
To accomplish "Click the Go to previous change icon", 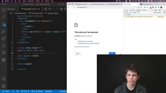I will (x=50, y=9).
